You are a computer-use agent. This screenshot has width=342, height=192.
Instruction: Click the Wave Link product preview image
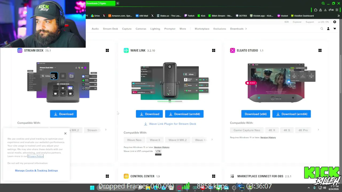click(x=170, y=82)
